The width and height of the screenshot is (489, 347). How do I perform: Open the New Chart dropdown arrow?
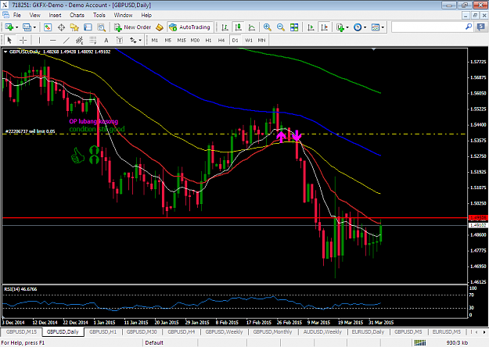tap(17, 27)
